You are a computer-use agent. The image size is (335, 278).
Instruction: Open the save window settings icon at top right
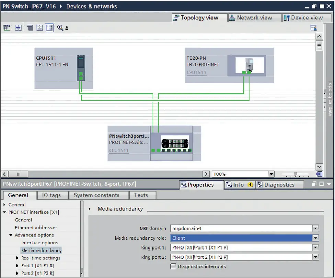(x=313, y=27)
